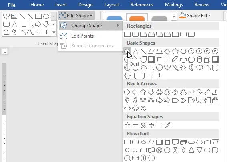Select the Division sign equation shape
The width and height of the screenshot is (227, 162).
tap(151, 125)
